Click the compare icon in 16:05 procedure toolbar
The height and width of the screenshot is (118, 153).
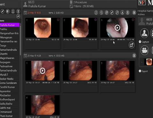pos(101,13)
